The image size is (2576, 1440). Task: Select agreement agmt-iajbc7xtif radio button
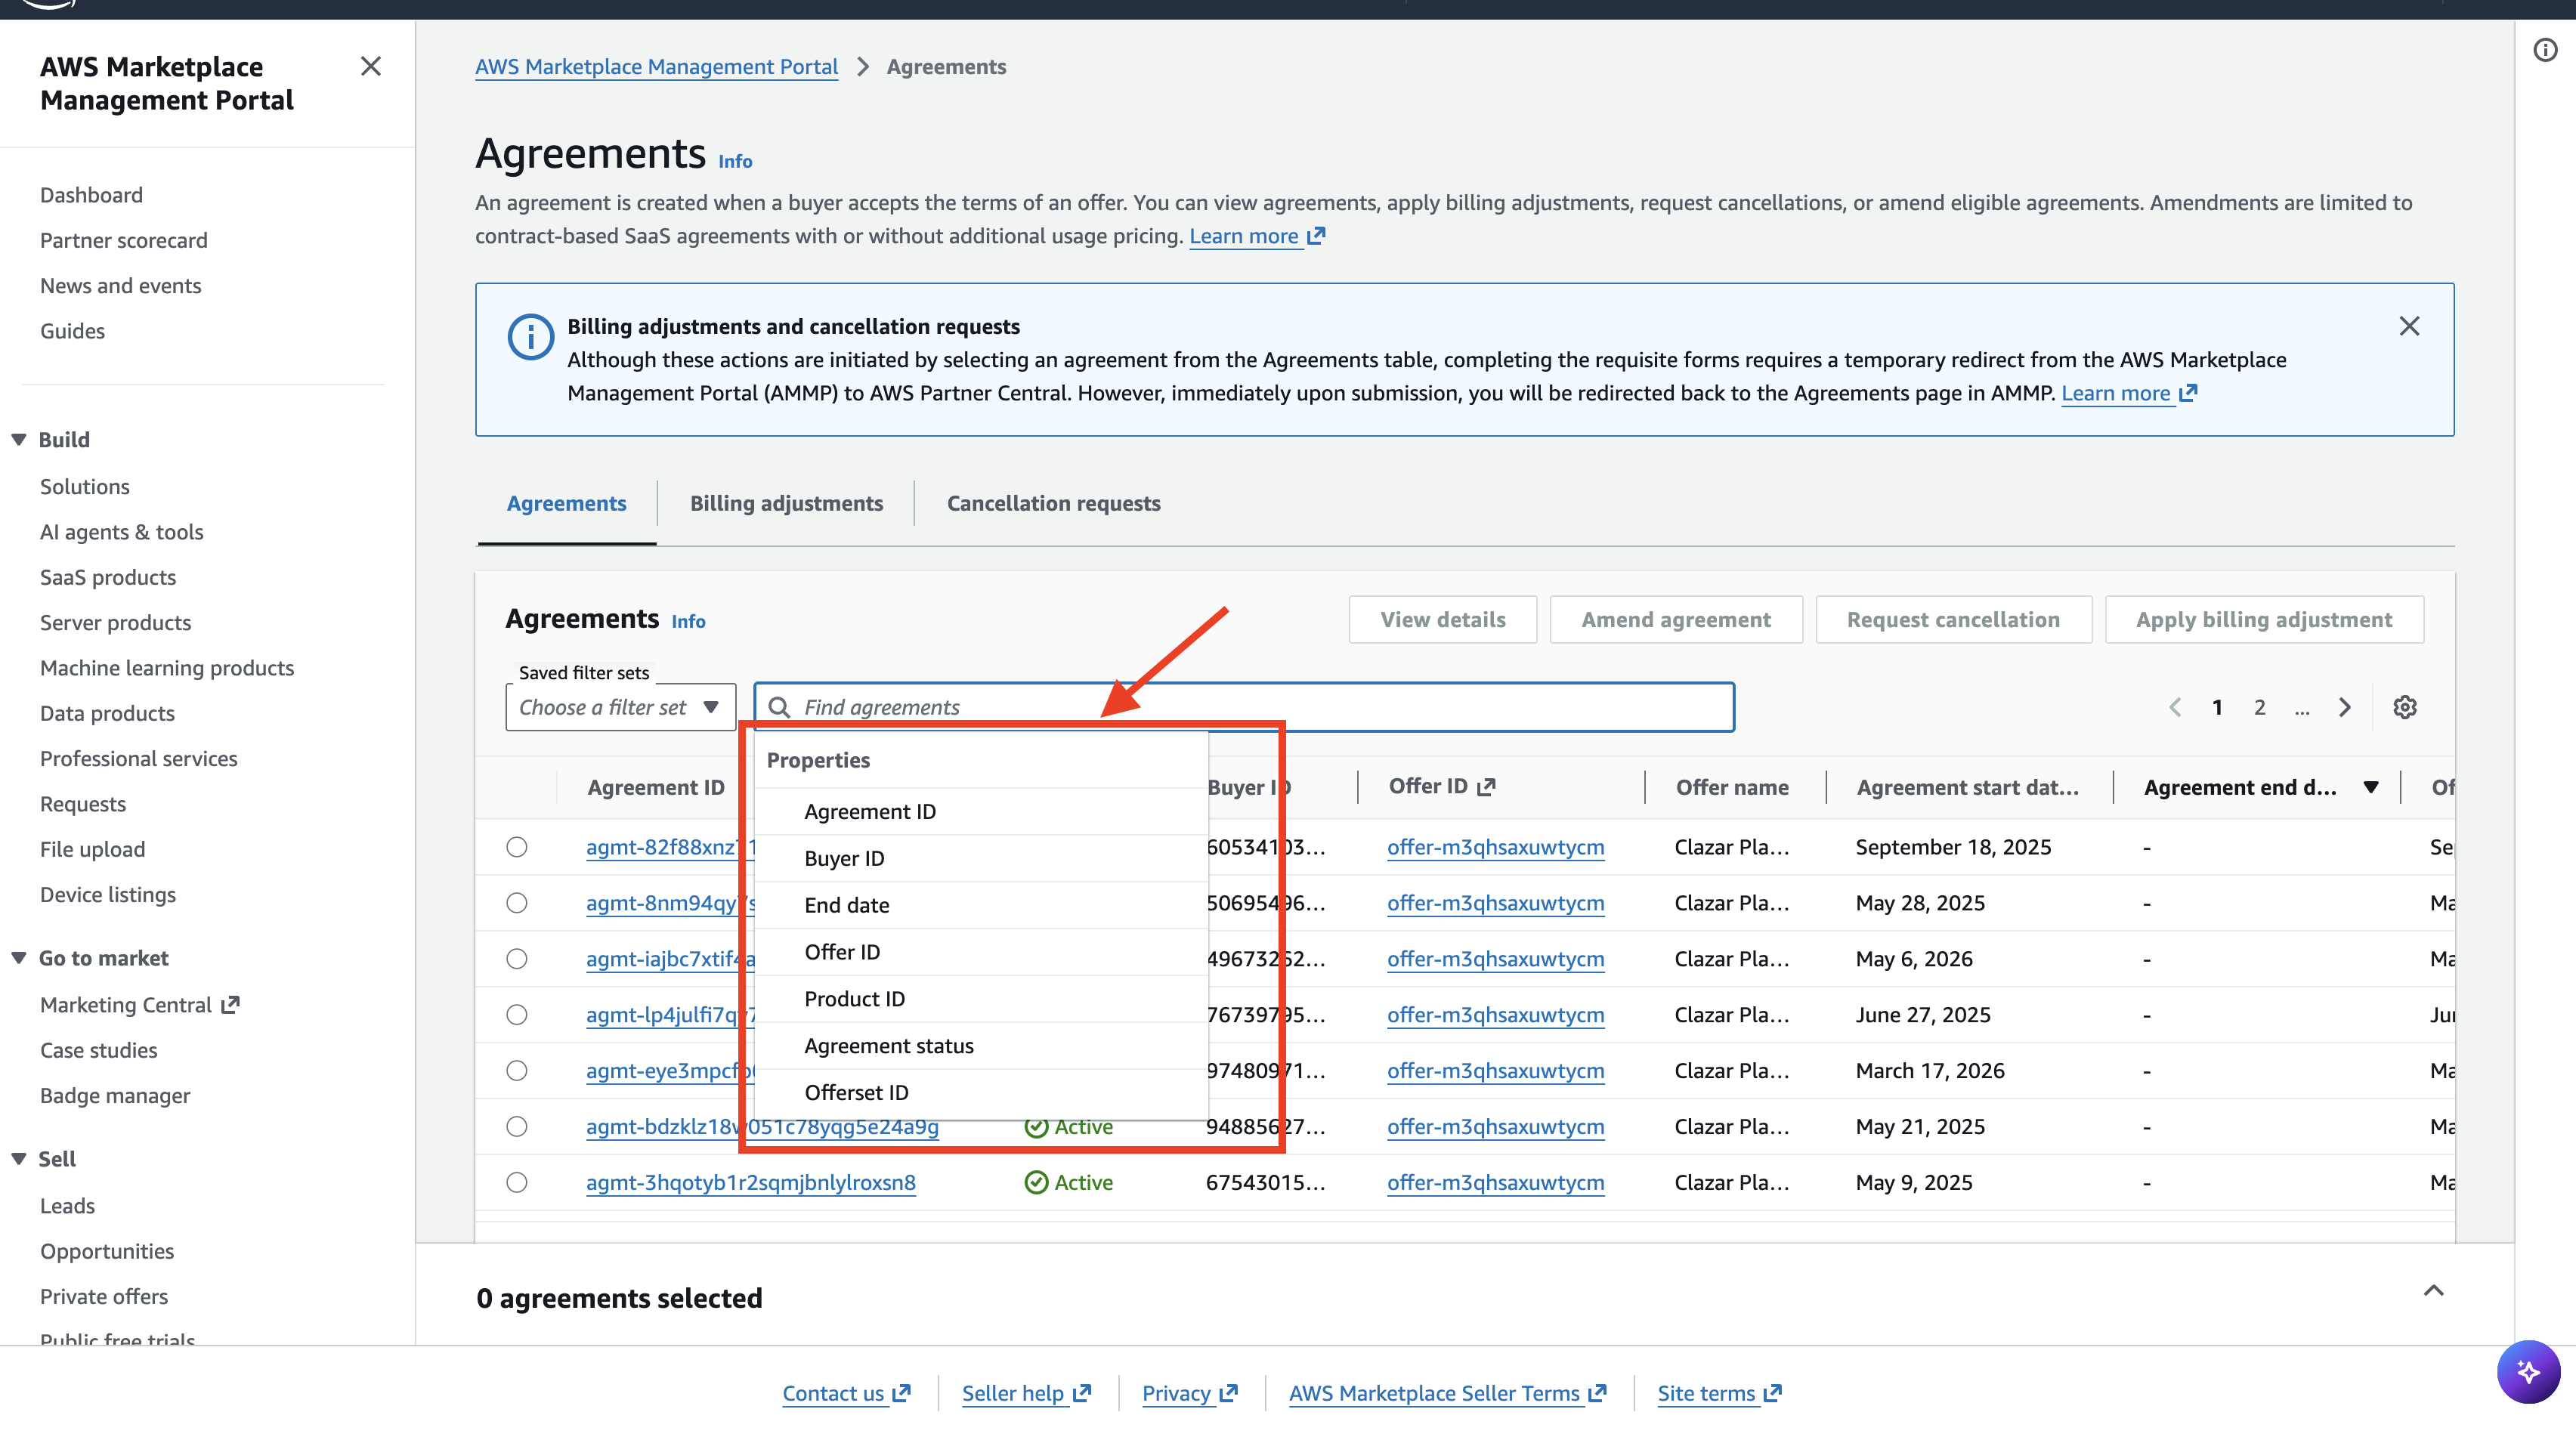516,959
